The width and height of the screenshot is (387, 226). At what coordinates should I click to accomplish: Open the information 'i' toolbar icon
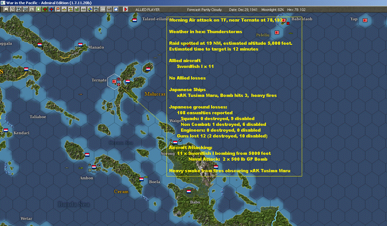pyautogui.click(x=32, y=9)
